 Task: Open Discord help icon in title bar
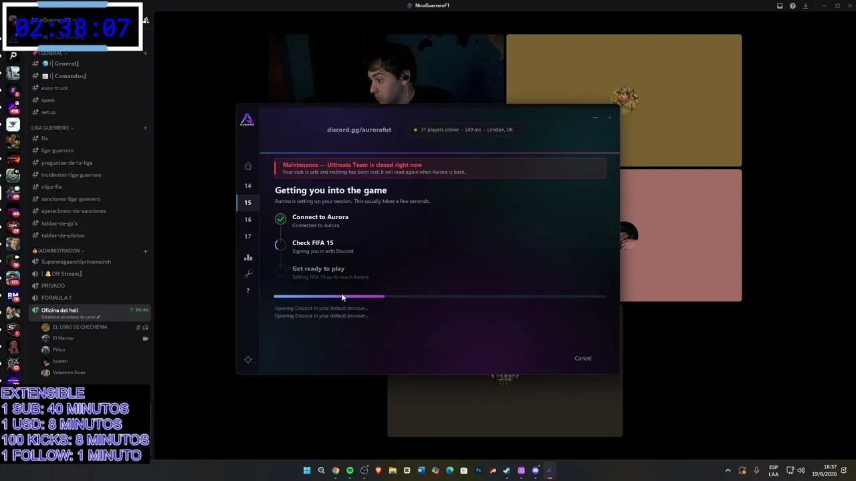coord(792,5)
